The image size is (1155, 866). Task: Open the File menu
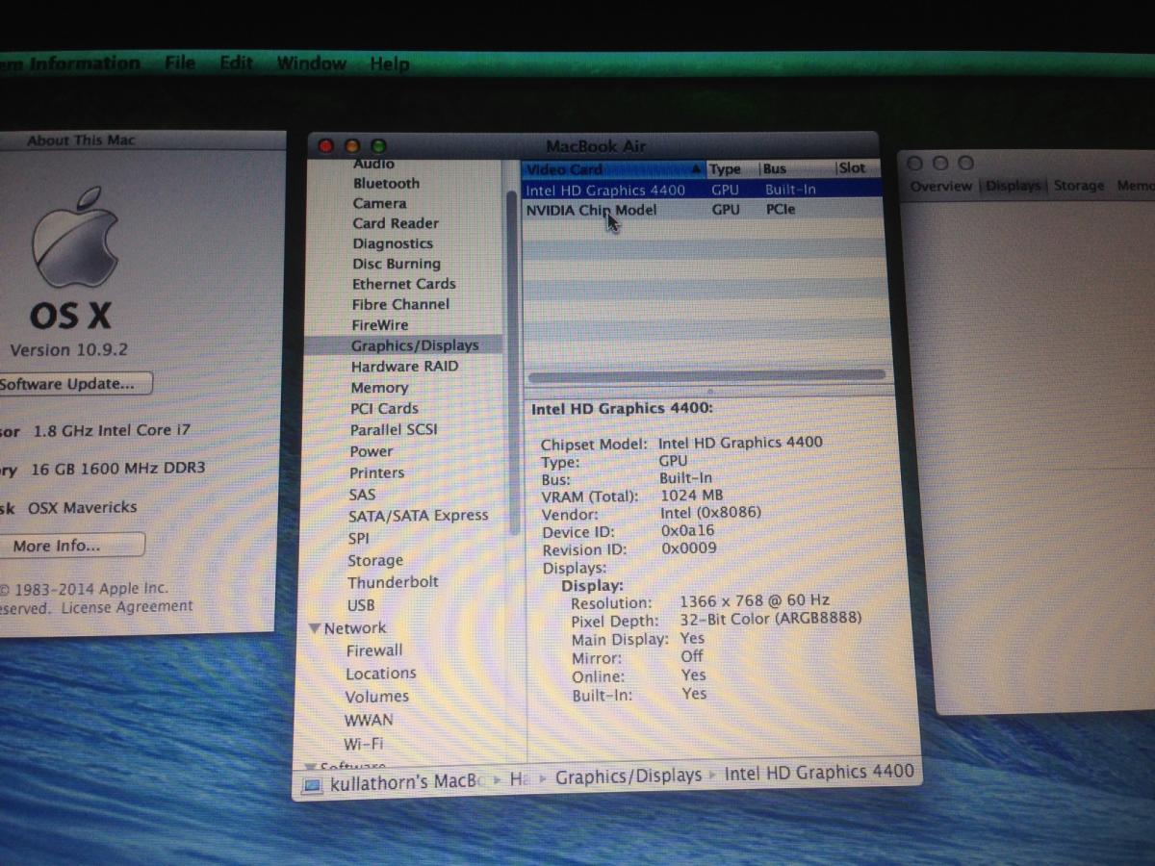[x=180, y=64]
